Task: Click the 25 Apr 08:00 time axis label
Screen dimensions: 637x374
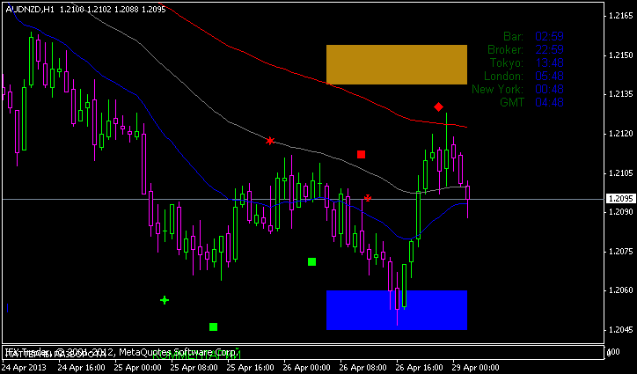Action: 194,366
